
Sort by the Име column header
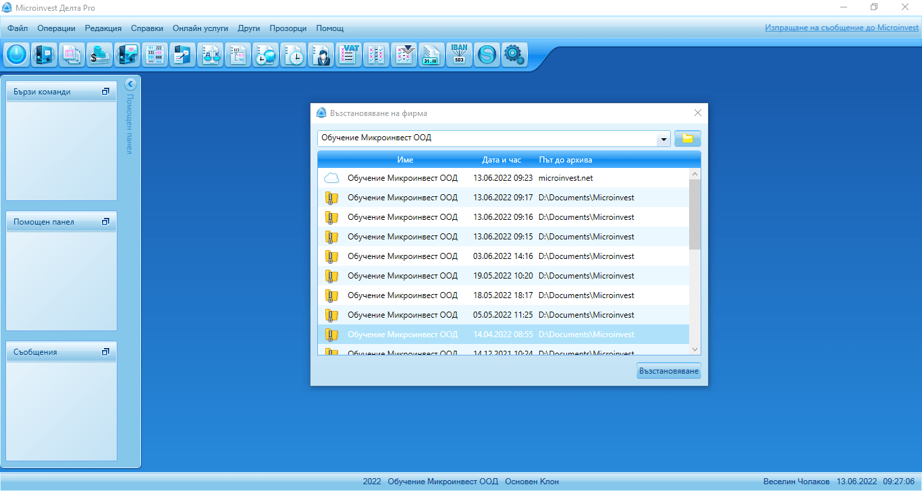[x=405, y=160]
